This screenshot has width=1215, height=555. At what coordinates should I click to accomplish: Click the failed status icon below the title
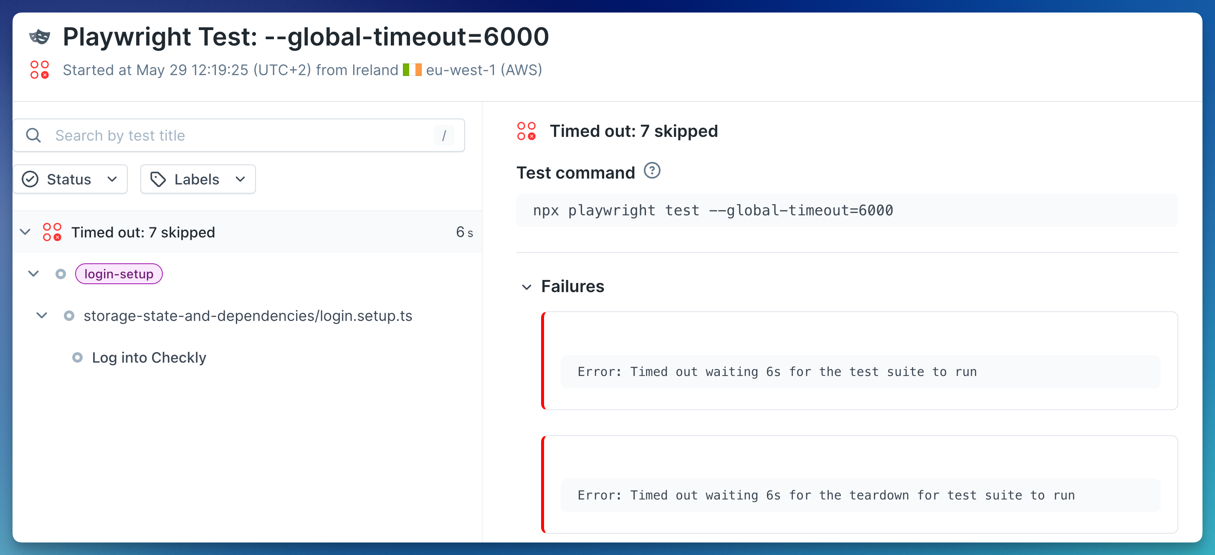click(x=40, y=70)
